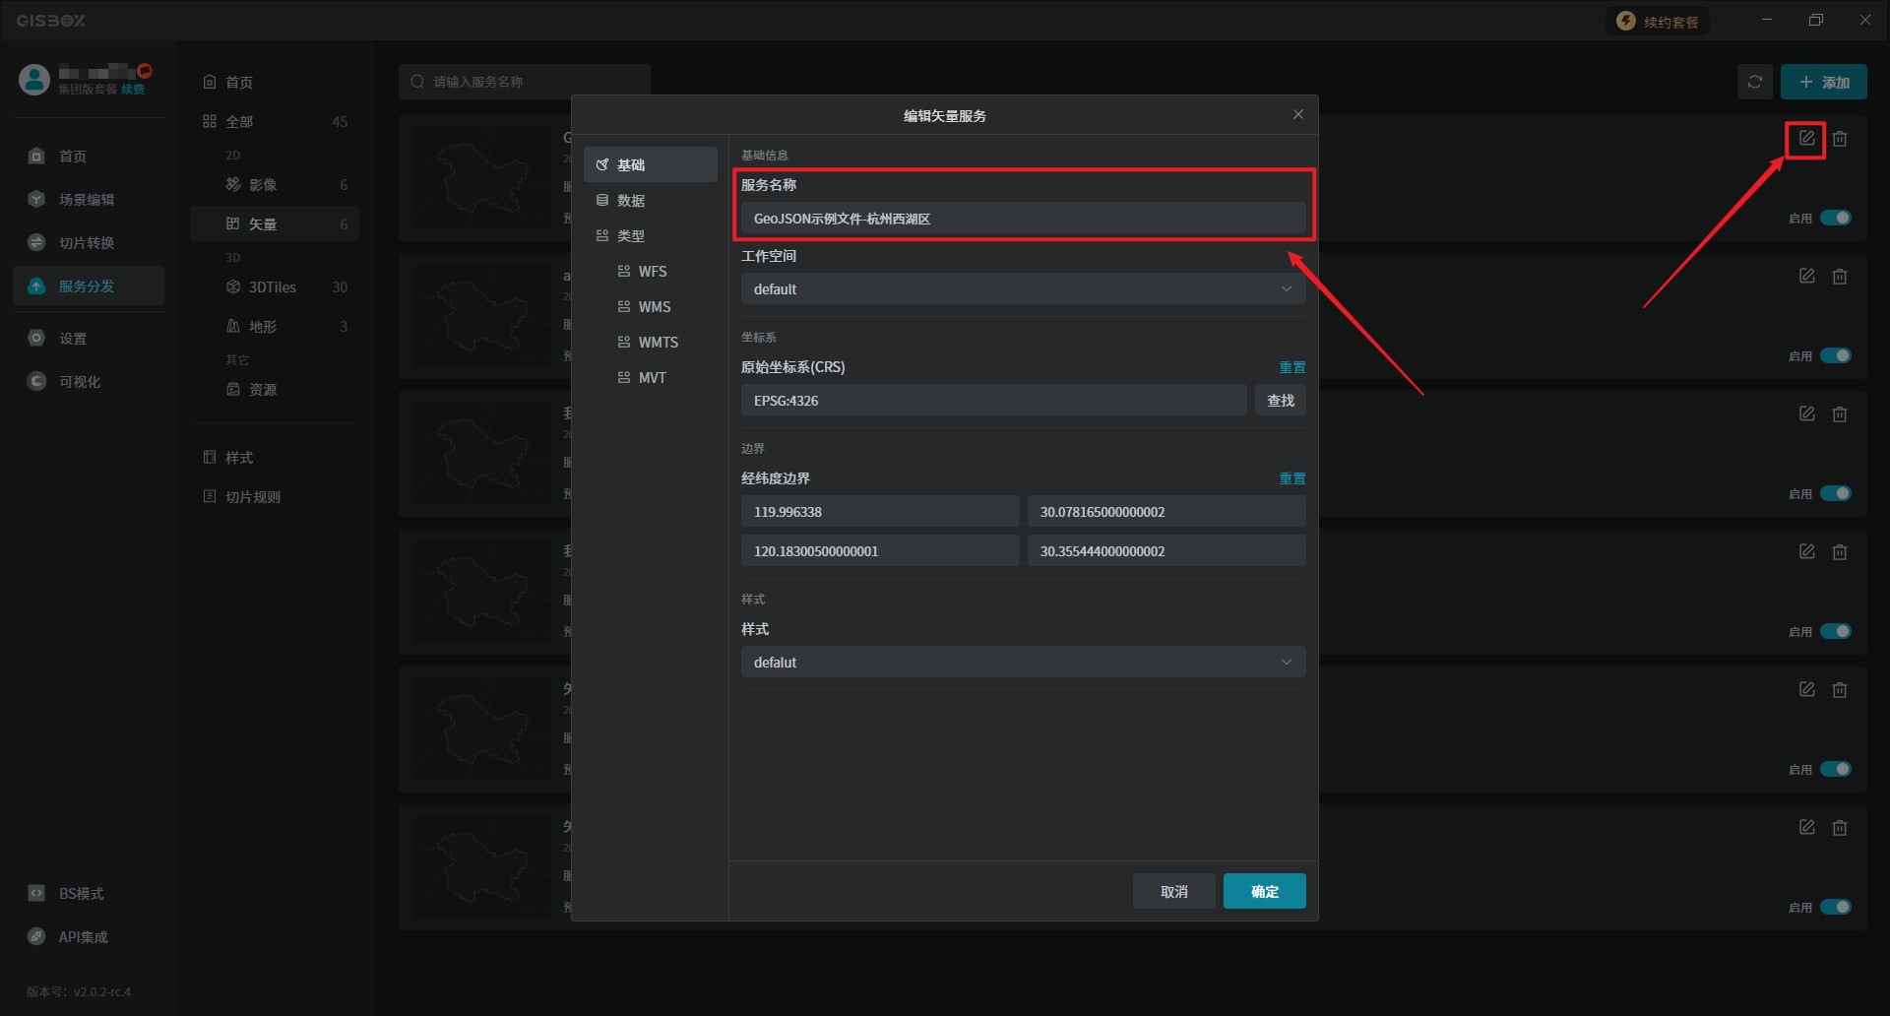Toggle the second service's 启用 switch

tap(1835, 355)
